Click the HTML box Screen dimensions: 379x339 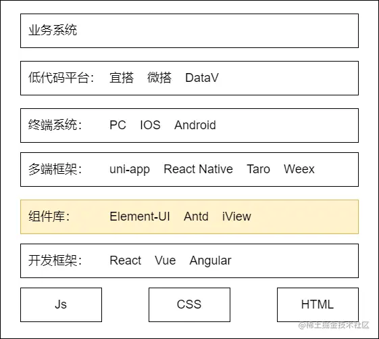(318, 304)
